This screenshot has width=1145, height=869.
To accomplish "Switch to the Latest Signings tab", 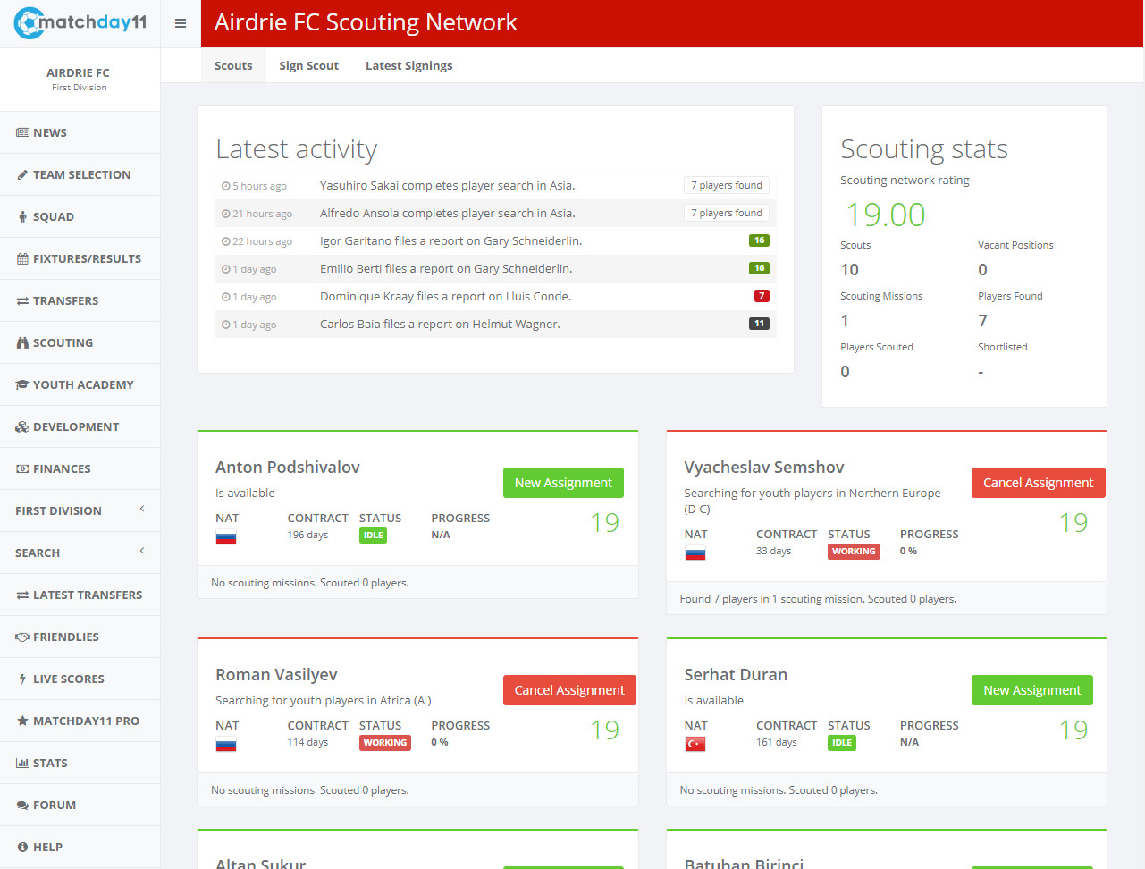I will pyautogui.click(x=408, y=65).
